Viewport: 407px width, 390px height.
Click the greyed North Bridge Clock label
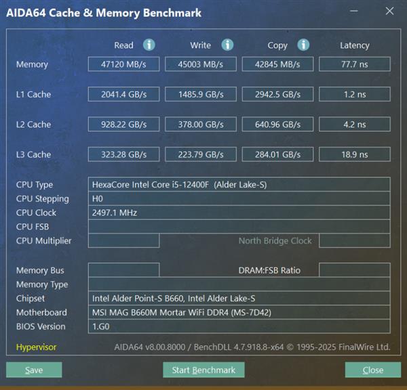pyautogui.click(x=275, y=241)
